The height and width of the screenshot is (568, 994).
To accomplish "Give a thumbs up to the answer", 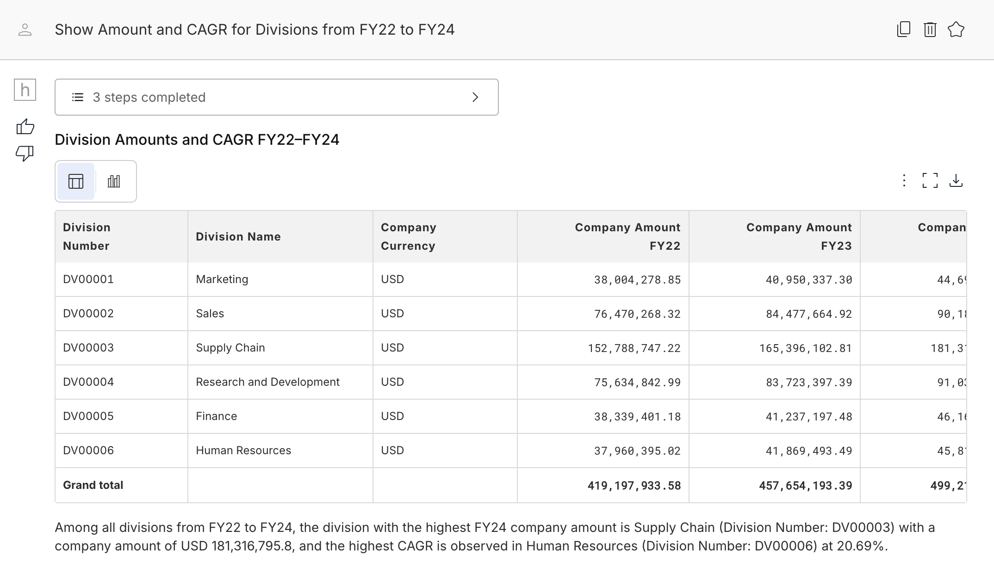I will (25, 126).
